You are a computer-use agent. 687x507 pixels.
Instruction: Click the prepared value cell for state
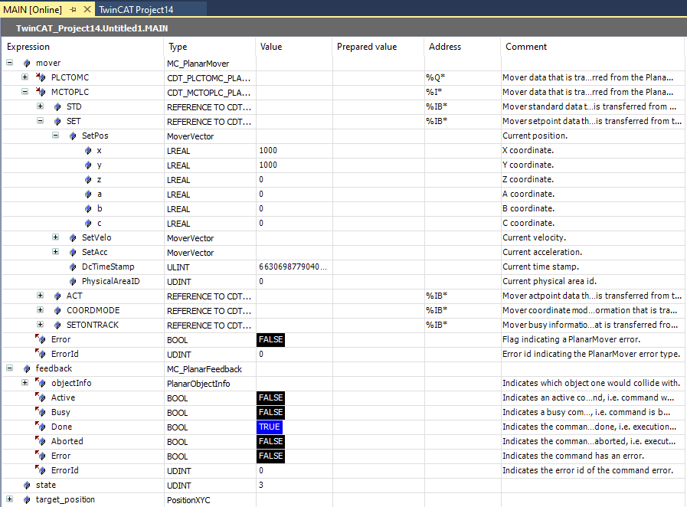[378, 485]
